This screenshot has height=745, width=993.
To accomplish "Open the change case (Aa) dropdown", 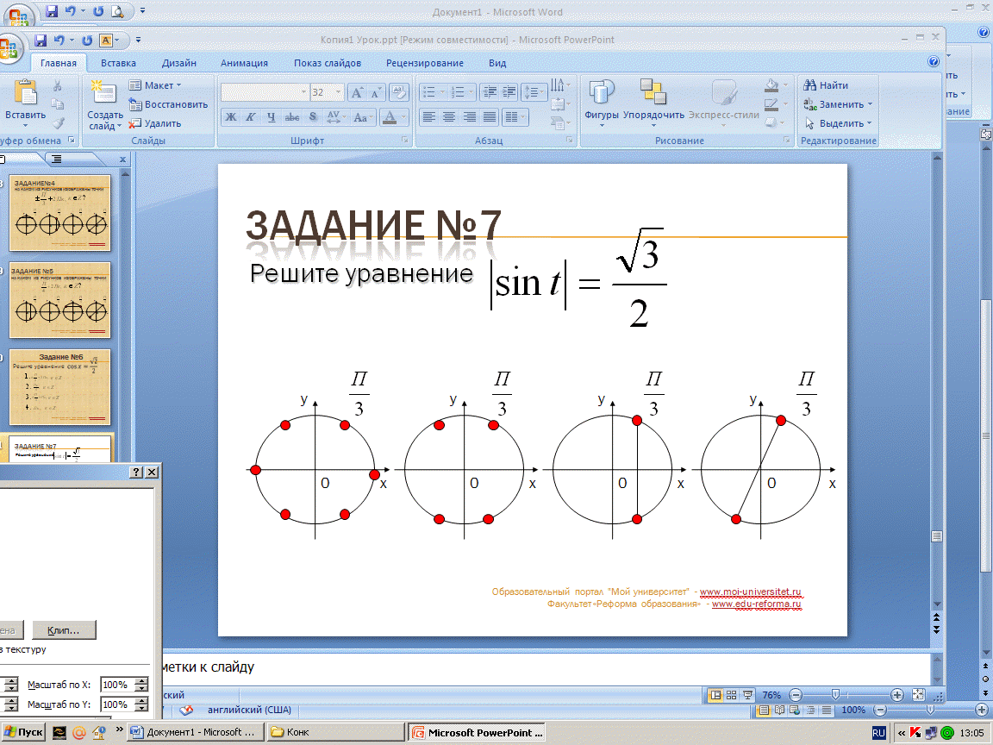I will (363, 117).
